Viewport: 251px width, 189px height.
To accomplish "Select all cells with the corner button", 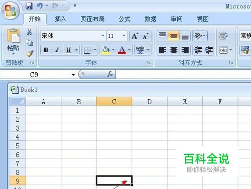I will pyautogui.click(x=18, y=101).
